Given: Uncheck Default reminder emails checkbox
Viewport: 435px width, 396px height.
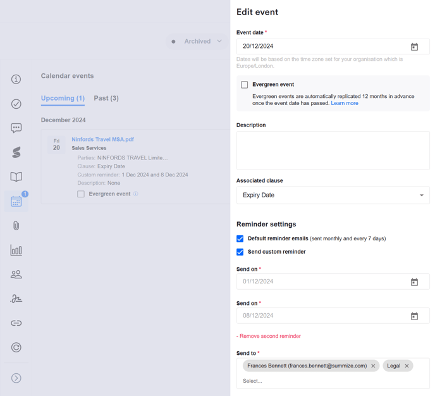Looking at the screenshot, I should 240,239.
